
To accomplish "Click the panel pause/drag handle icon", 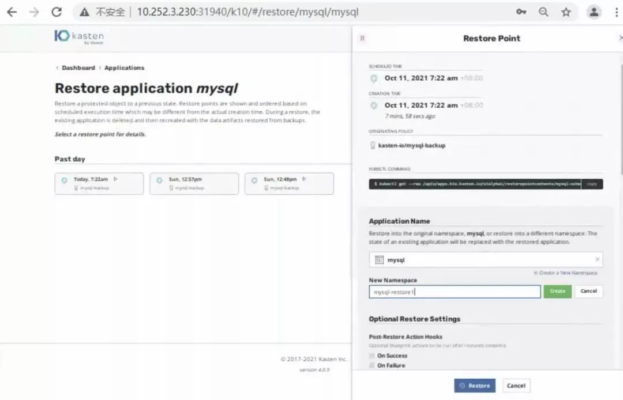I will tap(362, 38).
